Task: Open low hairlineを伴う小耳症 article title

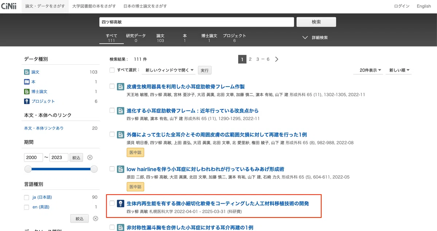Action: (x=205, y=169)
